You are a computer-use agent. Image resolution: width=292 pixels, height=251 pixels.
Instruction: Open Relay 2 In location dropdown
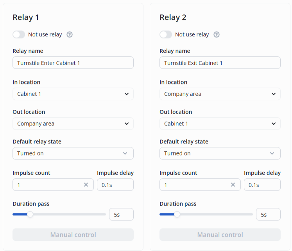(x=220, y=94)
